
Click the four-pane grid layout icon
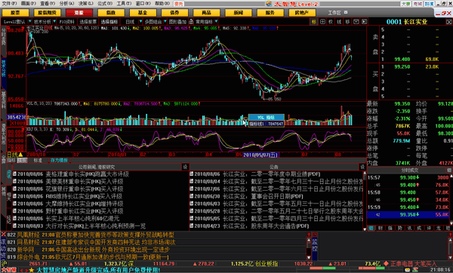(322, 22)
